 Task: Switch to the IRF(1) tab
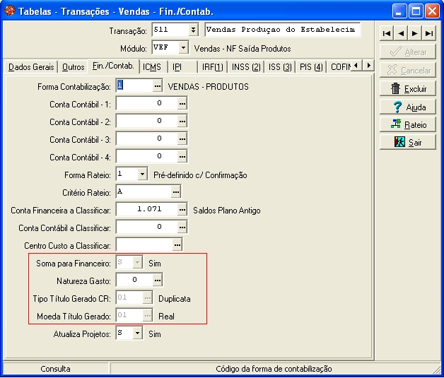pyautogui.click(x=212, y=67)
